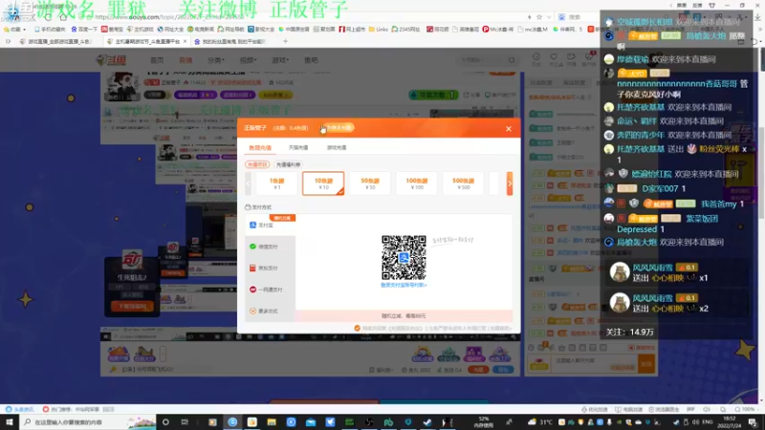Select the 1 fish-ball ¥1 option

coord(276,183)
